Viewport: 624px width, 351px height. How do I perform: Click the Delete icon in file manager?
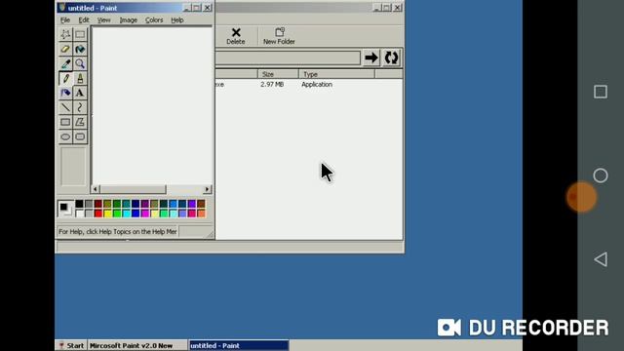point(236,36)
